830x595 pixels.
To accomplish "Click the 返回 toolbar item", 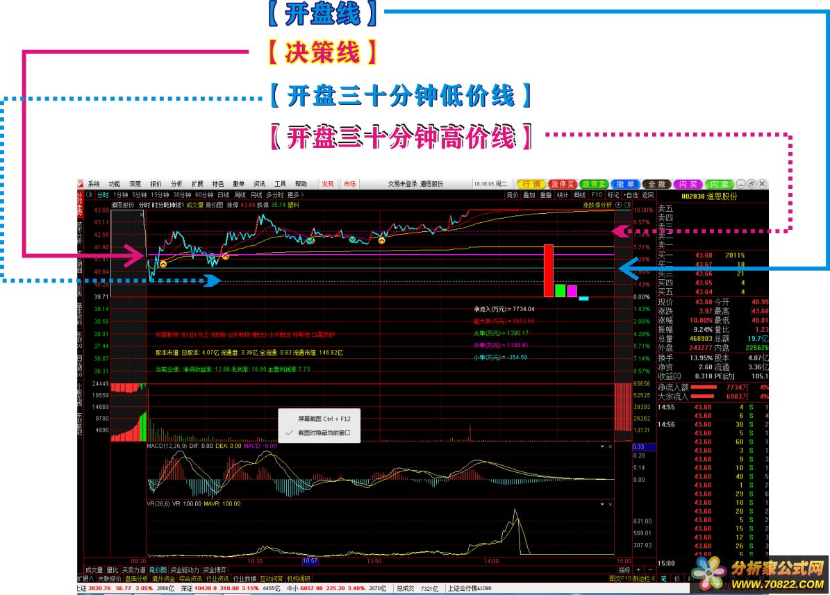I will [648, 195].
